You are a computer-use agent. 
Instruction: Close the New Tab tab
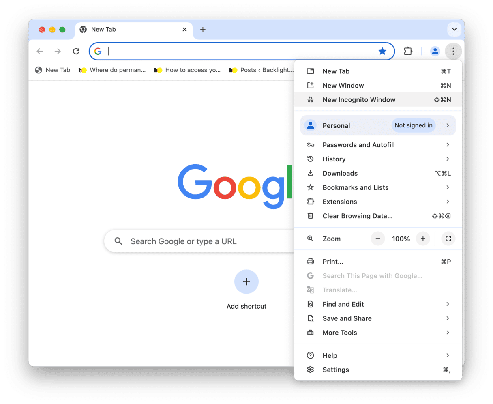coord(184,29)
